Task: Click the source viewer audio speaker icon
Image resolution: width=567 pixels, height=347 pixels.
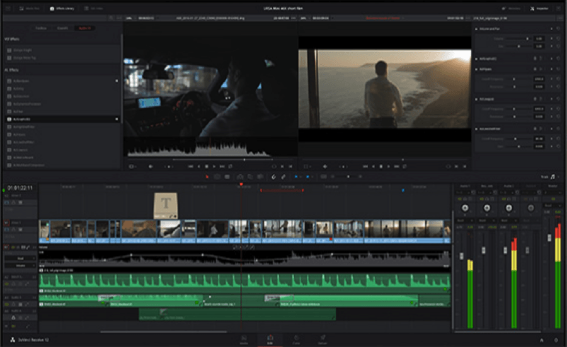Action: coord(151,167)
